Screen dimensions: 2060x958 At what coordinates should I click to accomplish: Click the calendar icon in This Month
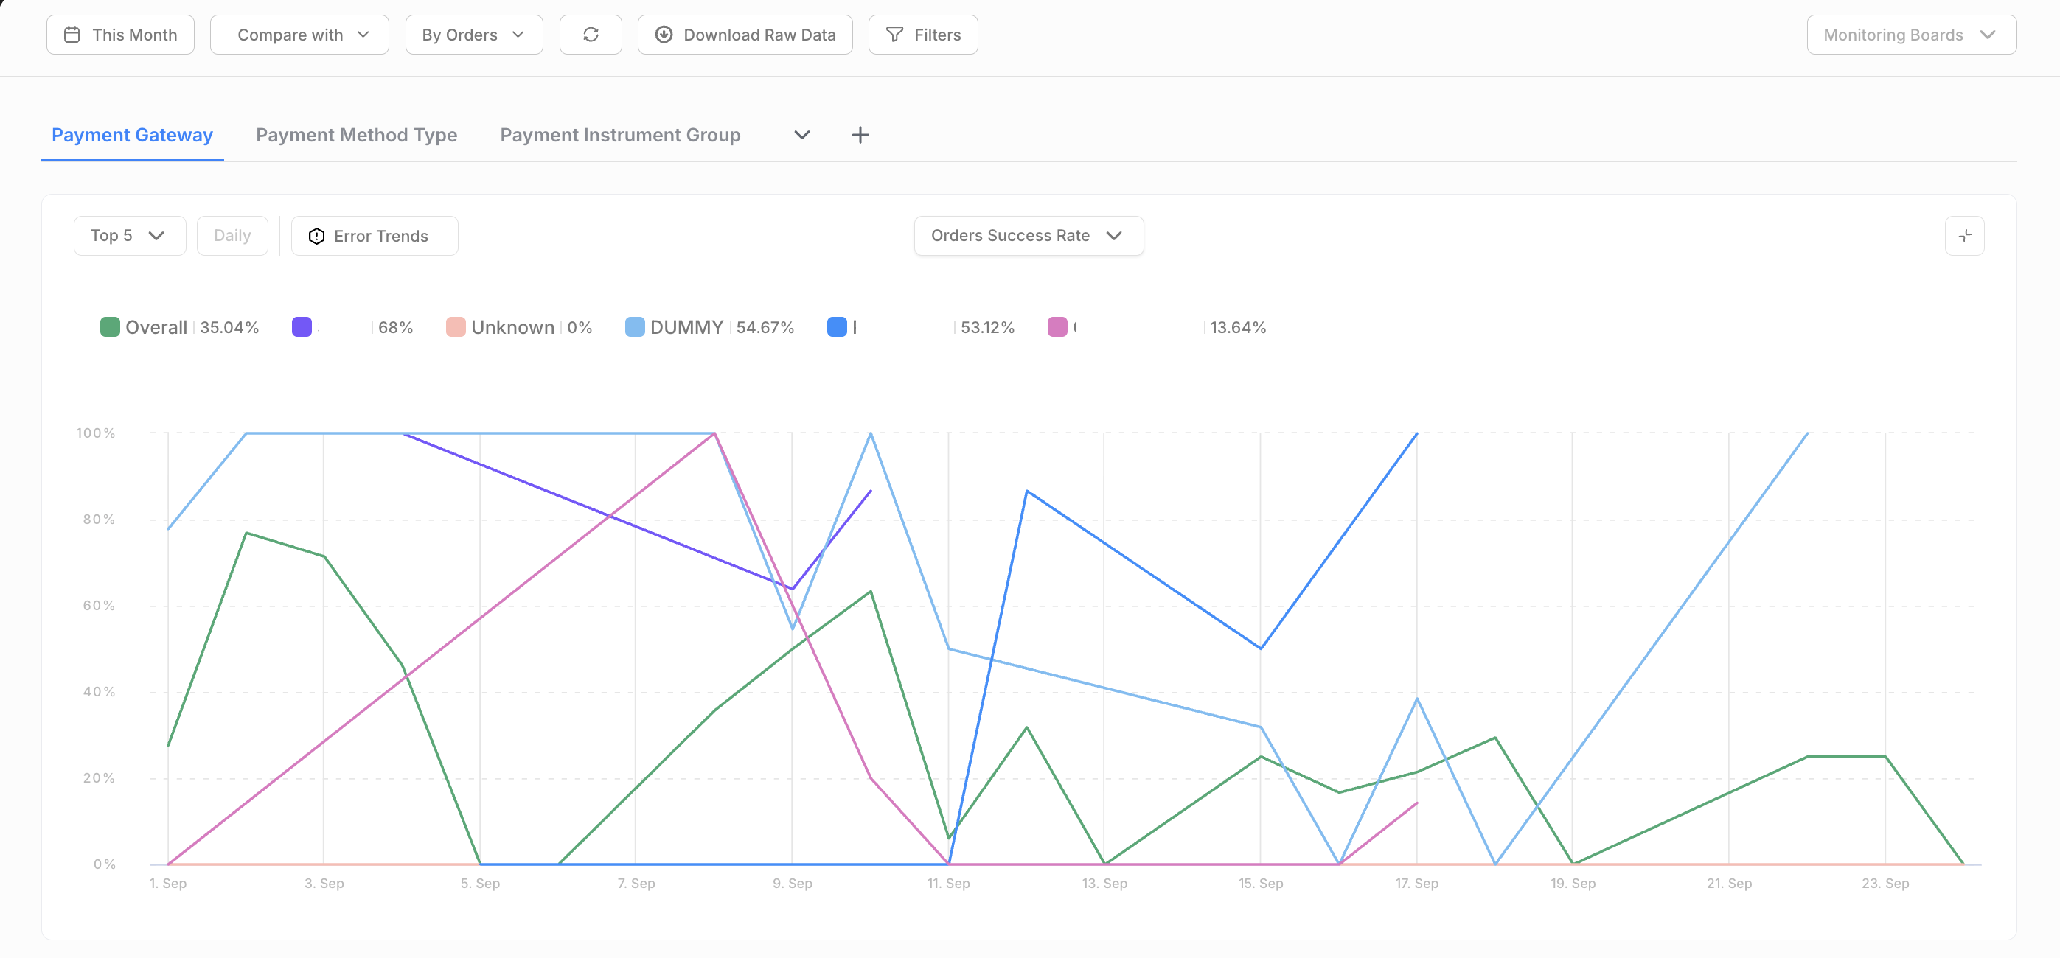[72, 35]
